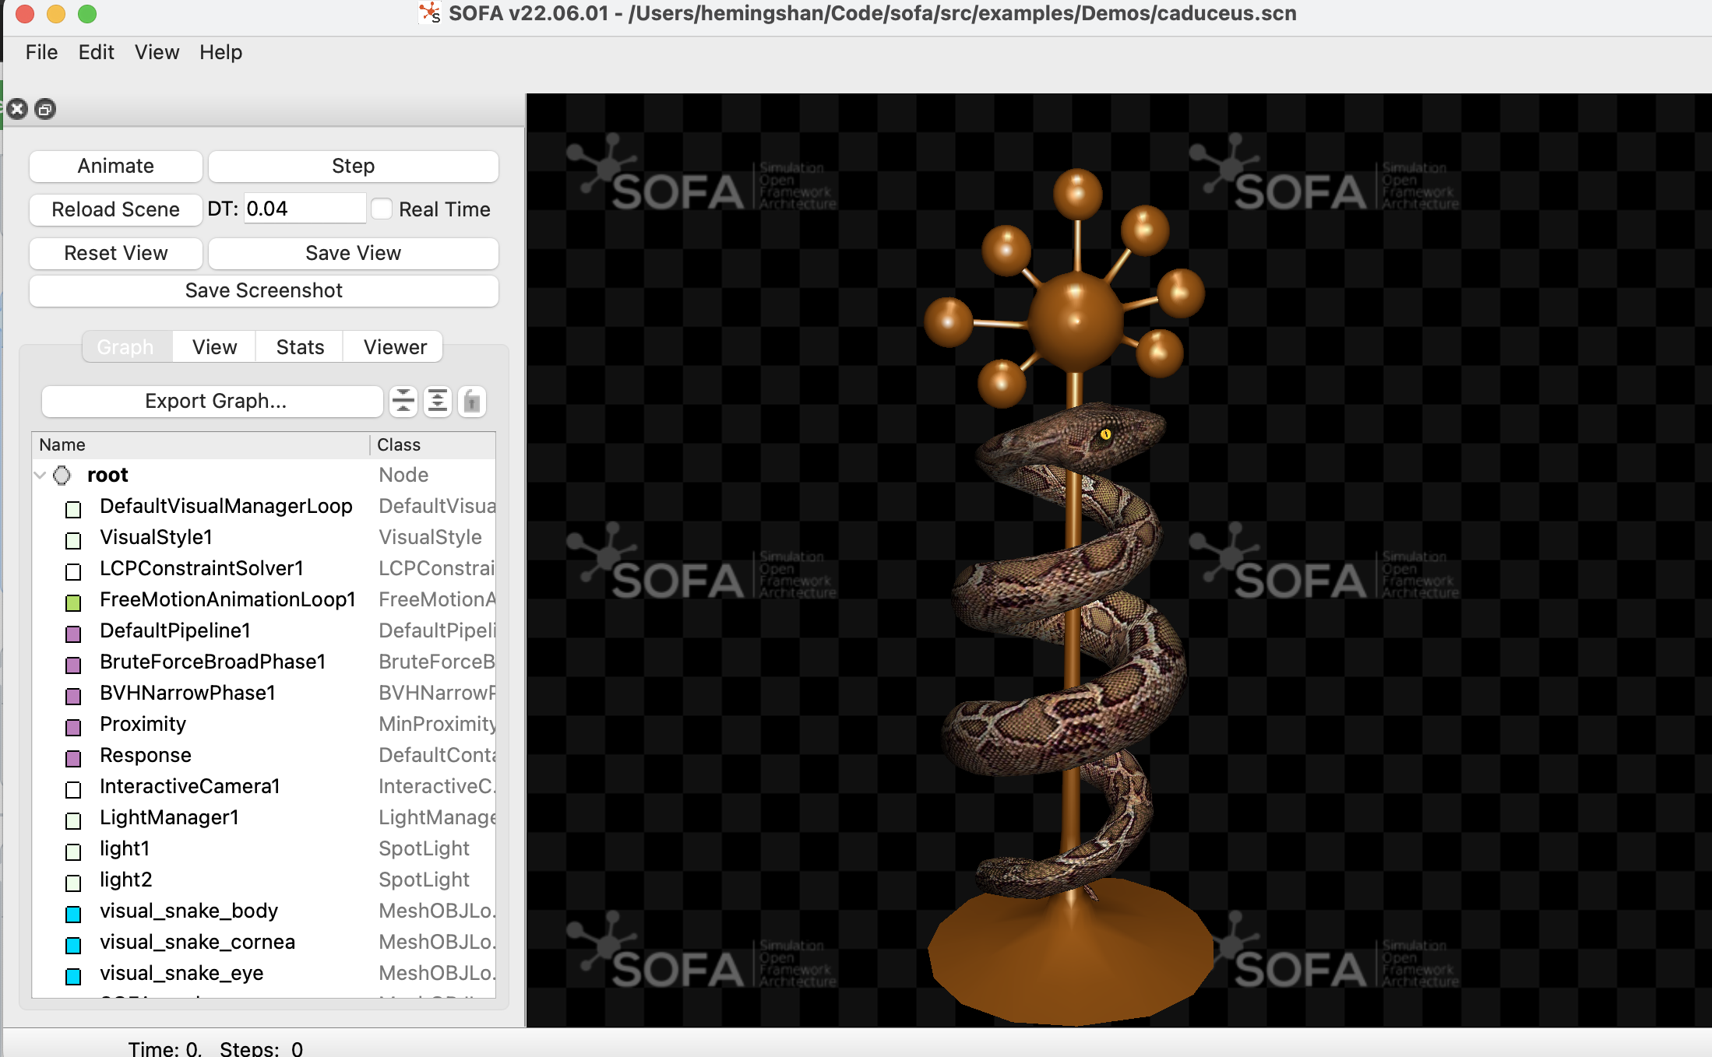
Task: Click the SOFA logo icon in the title bar
Action: (431, 12)
